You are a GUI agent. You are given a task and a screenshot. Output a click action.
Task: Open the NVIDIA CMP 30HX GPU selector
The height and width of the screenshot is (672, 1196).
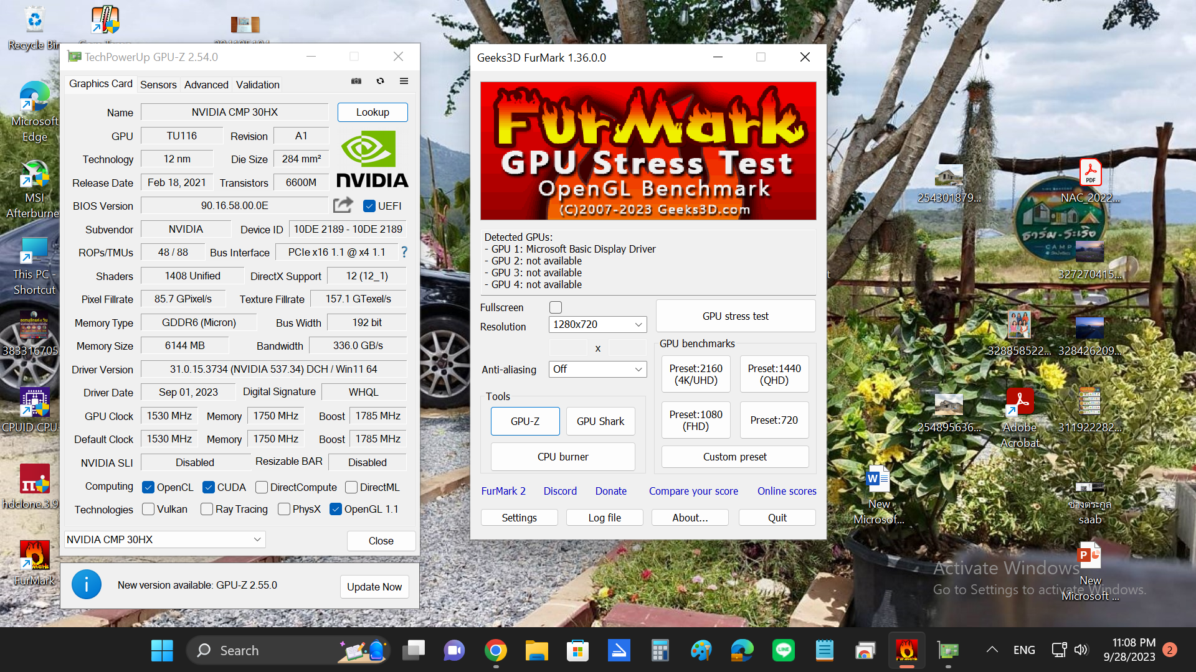[165, 539]
